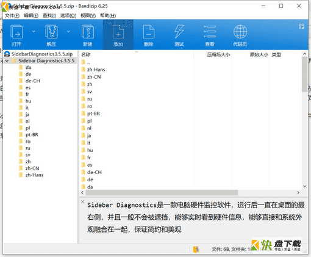Select zh-CN folder in file list
Image resolution: width=311 pixels, height=257 pixels.
[x=94, y=77]
